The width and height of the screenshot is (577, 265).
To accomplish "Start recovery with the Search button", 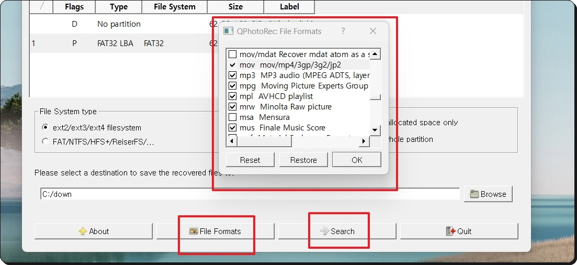I will coord(337,231).
